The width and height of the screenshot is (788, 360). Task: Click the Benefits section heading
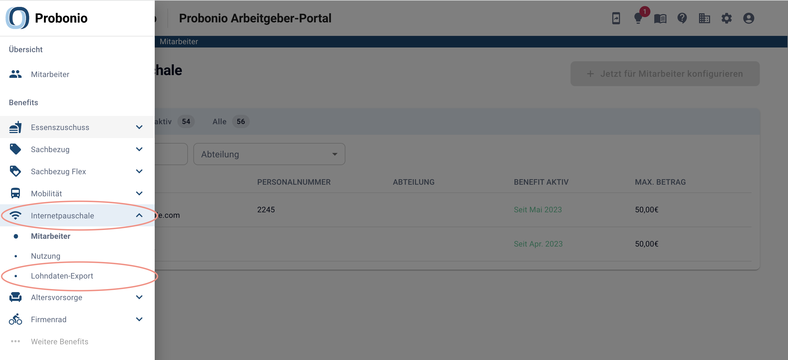[23, 102]
